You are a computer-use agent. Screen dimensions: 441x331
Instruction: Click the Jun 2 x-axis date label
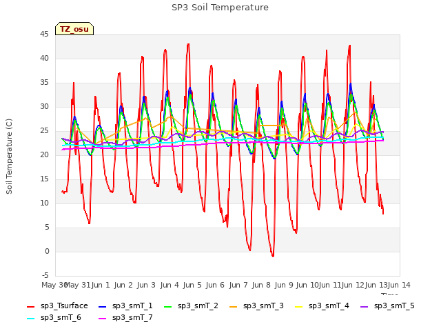[123, 285]
